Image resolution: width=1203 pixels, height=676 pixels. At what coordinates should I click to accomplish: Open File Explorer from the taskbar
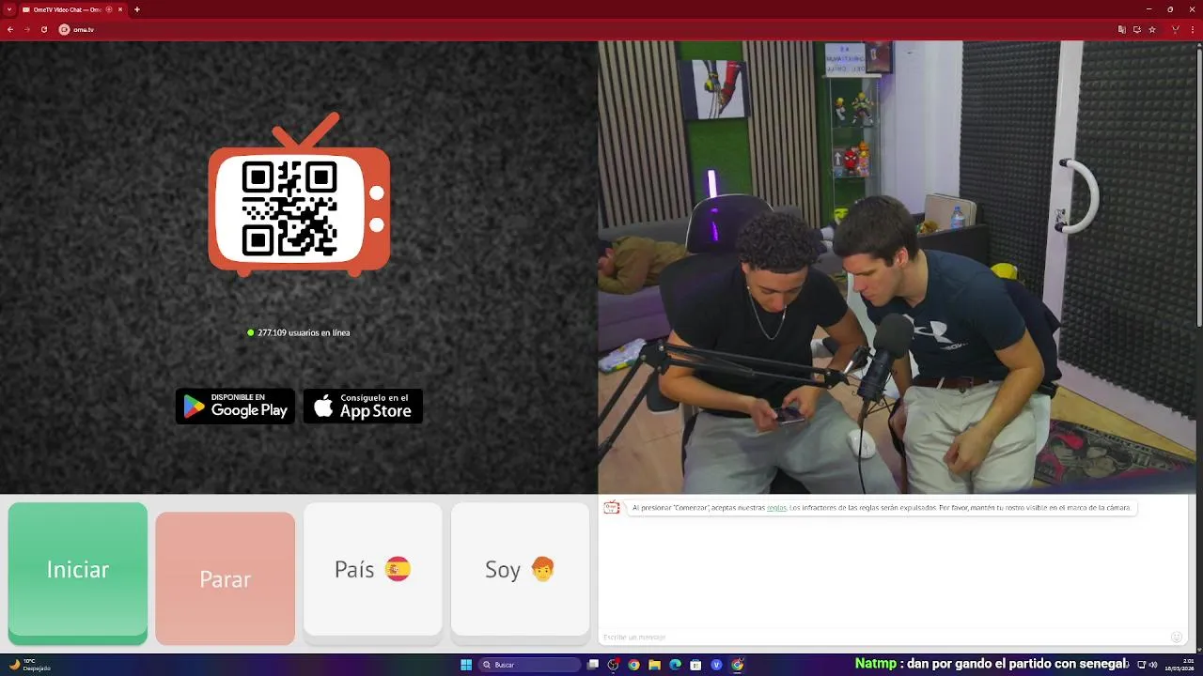(x=655, y=665)
